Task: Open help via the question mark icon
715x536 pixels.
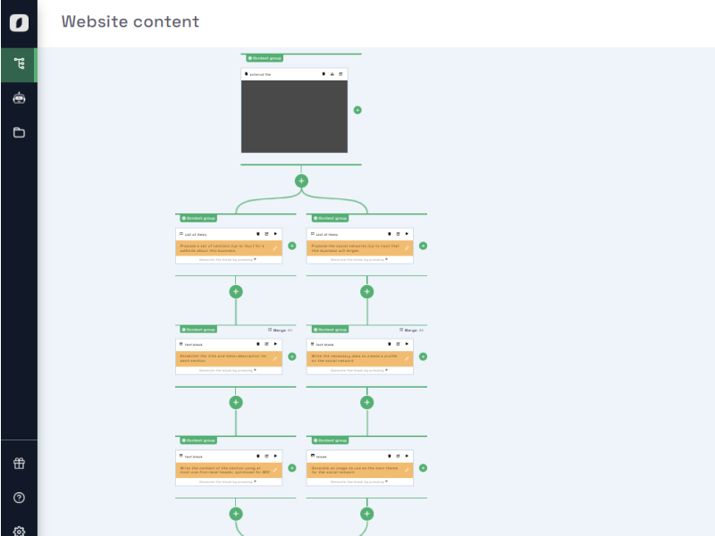Action: pos(19,498)
